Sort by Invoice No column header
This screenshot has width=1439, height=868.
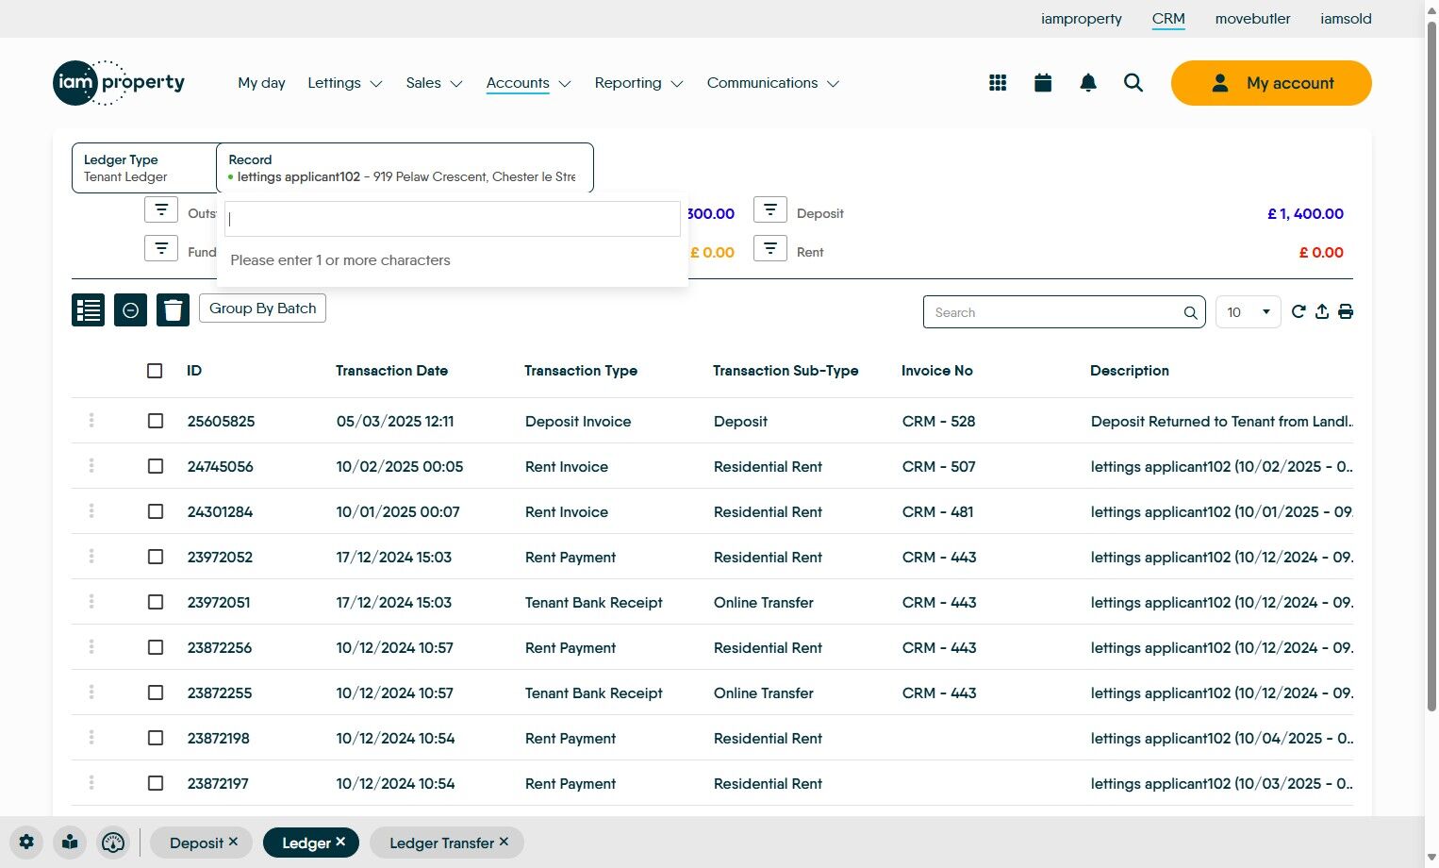point(937,371)
